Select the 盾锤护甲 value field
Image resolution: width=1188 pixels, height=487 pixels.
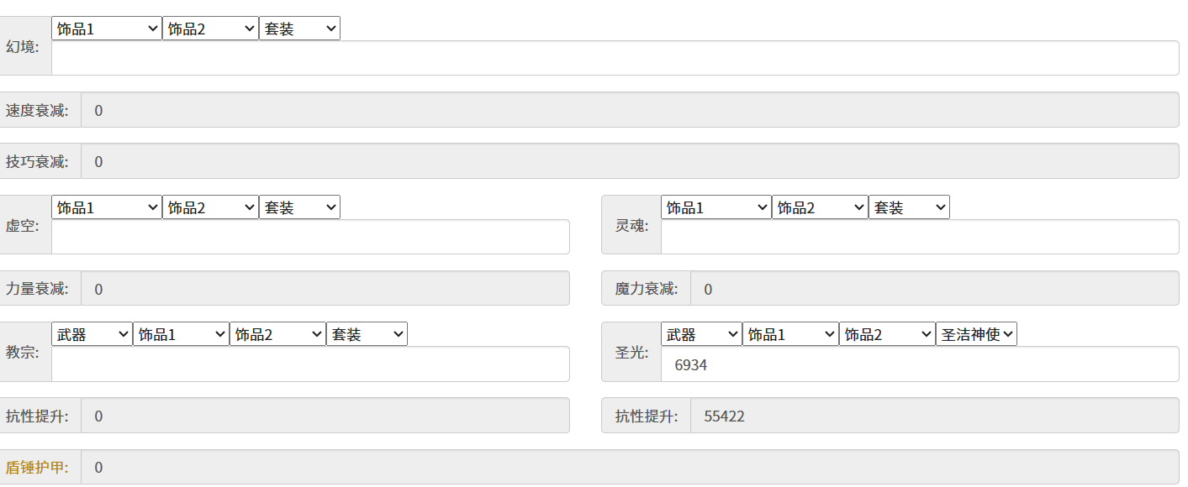(x=630, y=468)
